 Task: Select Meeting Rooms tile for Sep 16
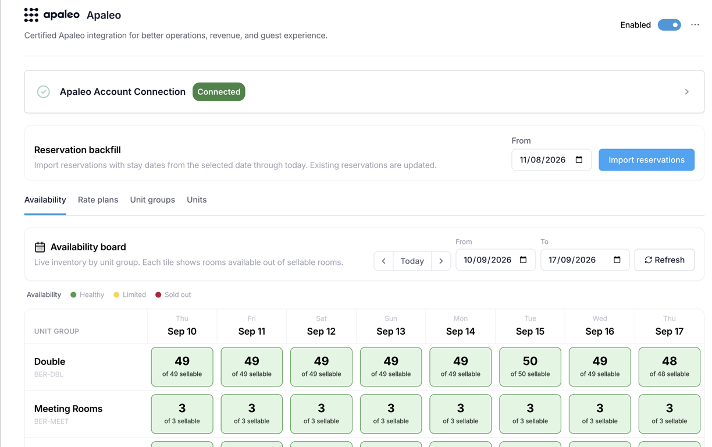[600, 414]
